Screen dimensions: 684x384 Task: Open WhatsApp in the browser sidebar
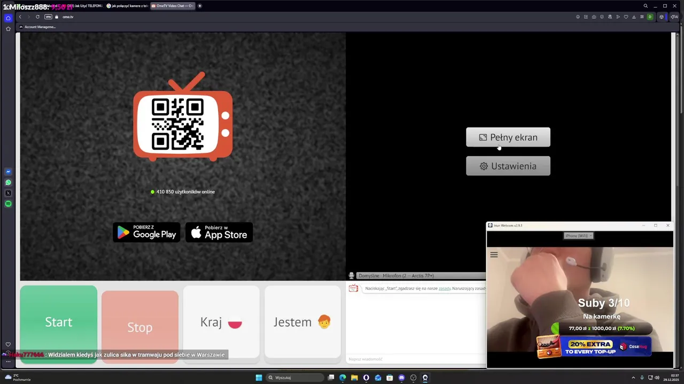tap(8, 182)
